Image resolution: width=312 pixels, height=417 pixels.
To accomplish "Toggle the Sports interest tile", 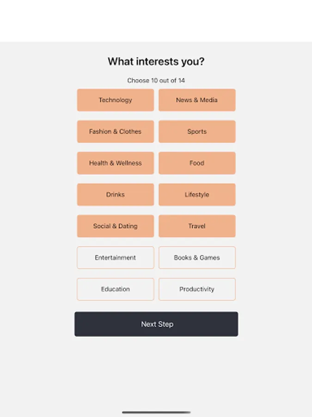I will (197, 132).
